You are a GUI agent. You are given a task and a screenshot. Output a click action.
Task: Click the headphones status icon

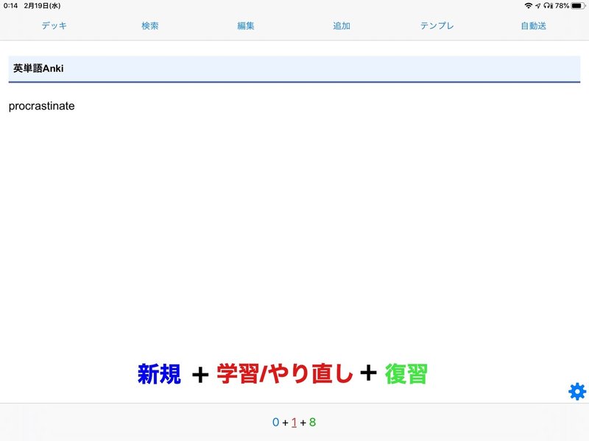[x=548, y=6]
